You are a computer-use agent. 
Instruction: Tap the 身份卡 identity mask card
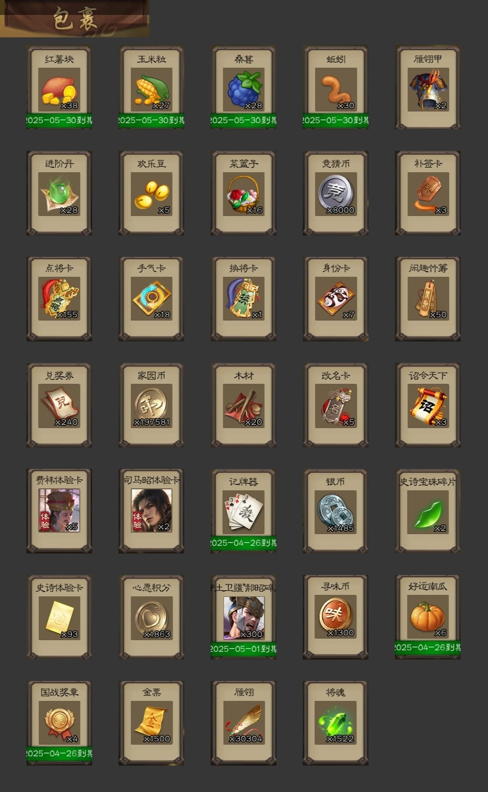coord(336,299)
